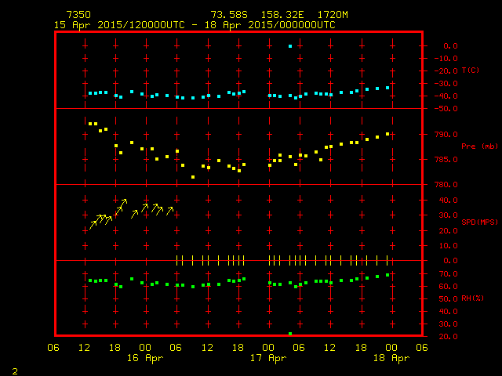The image size is (502, 376).
Task: Click the start time 15 Apr 2015/120000UTC text
Action: pos(118,25)
